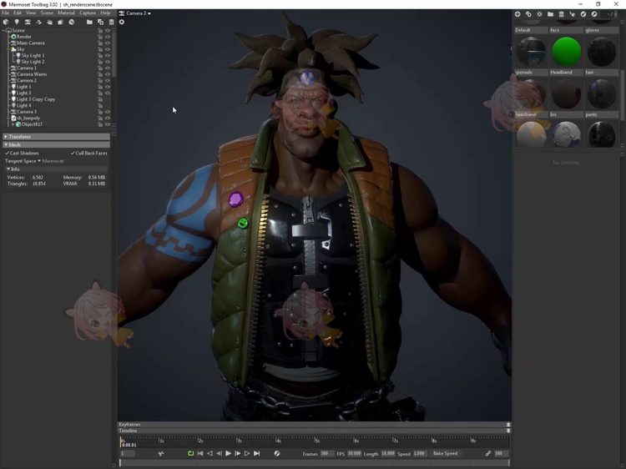
Task: Step to next frame button
Action: [x=238, y=453]
